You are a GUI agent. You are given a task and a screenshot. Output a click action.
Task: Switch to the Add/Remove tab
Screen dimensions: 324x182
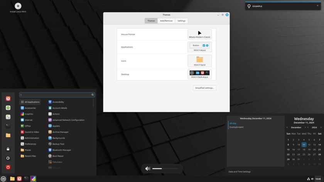click(166, 21)
